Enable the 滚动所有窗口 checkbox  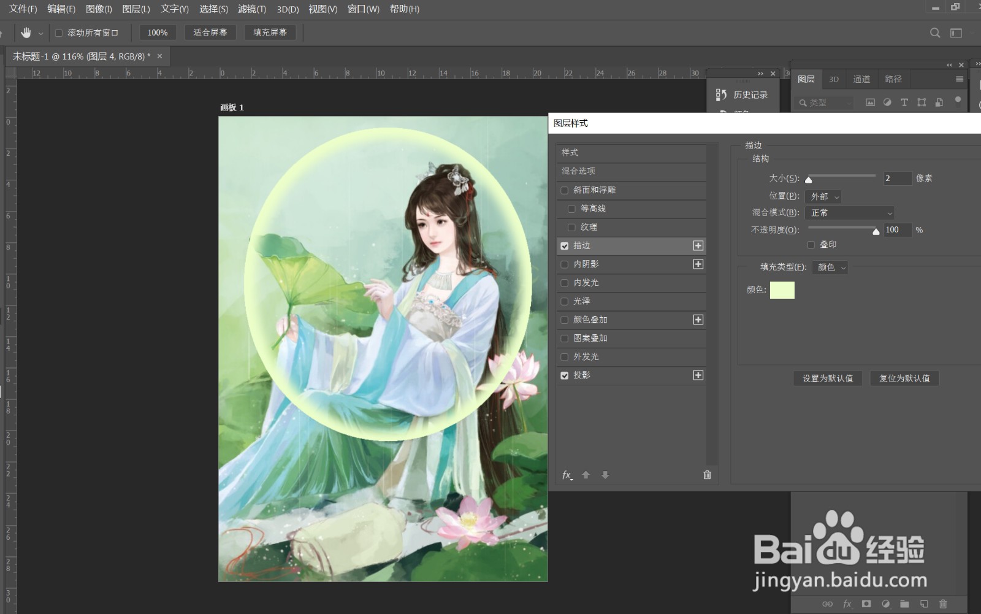point(59,33)
